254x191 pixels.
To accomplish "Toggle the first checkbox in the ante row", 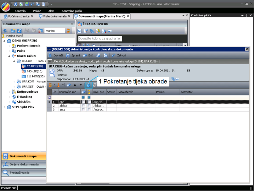I will coord(83,109).
